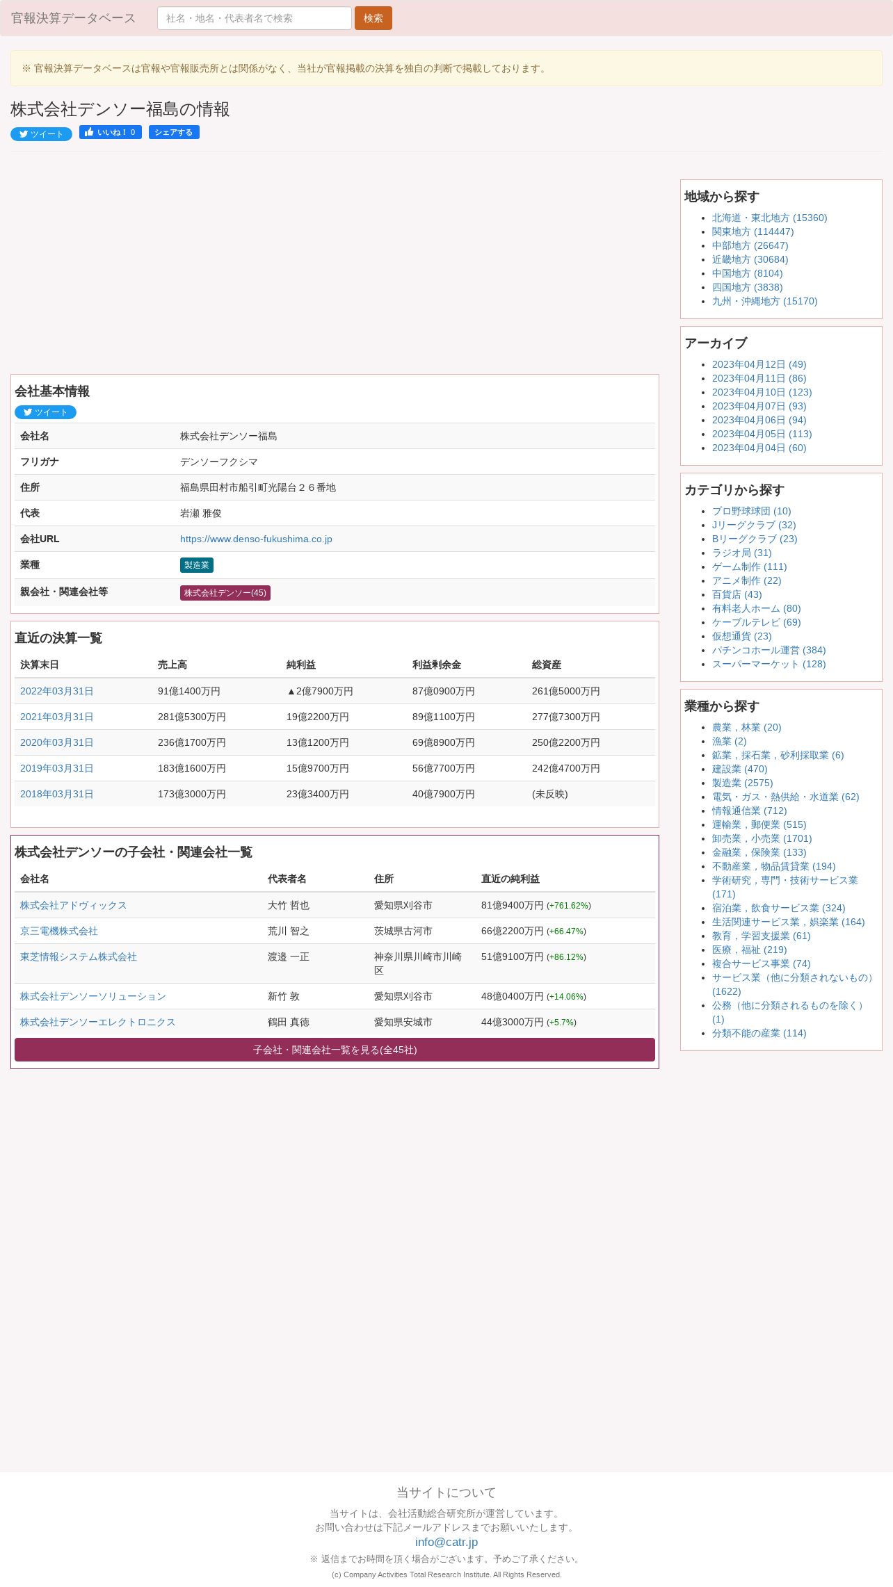Open パチンコホール運営 (384) category
Viewport: 893px width, 1587px height.
[769, 650]
